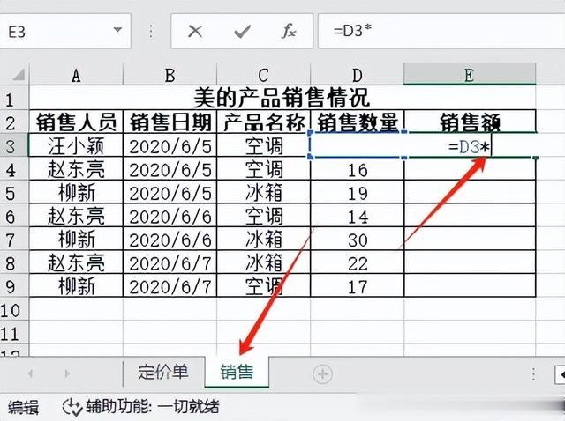Select row 9 header
Viewport: 565px width, 421px height.
[14, 286]
